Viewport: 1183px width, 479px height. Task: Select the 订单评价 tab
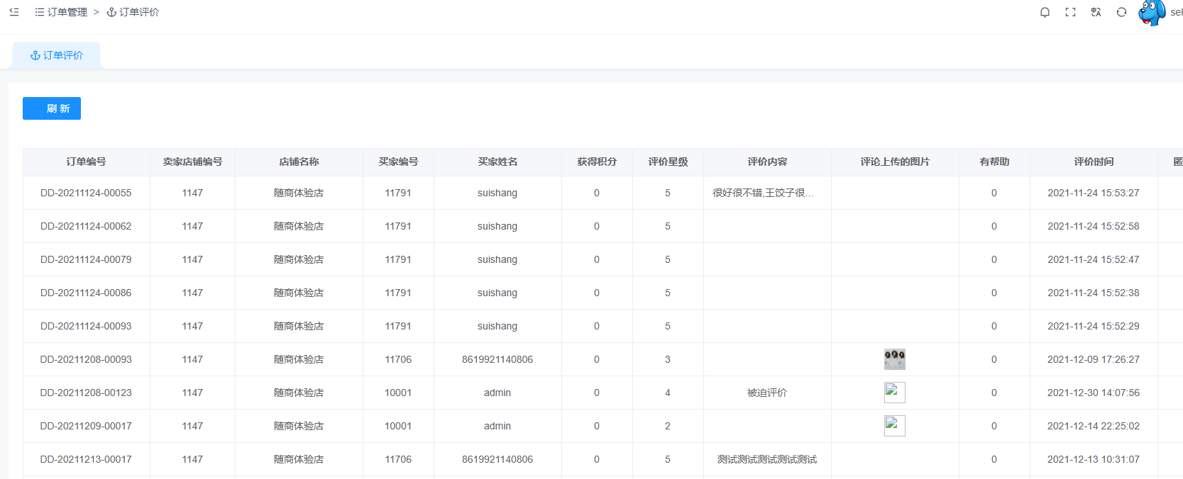(57, 55)
